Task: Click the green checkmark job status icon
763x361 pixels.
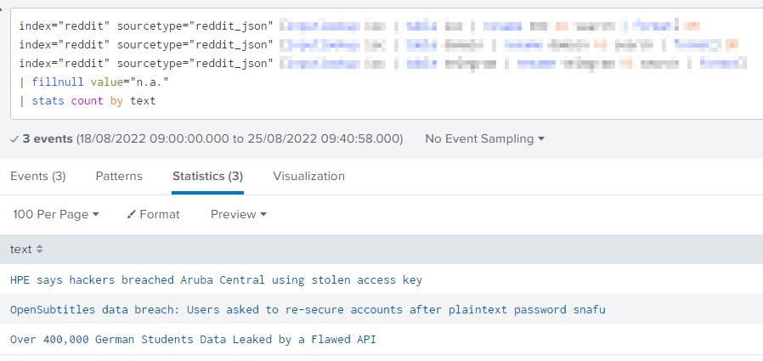Action: tap(14, 139)
